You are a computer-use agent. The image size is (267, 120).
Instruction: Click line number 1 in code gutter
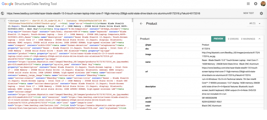5,21
